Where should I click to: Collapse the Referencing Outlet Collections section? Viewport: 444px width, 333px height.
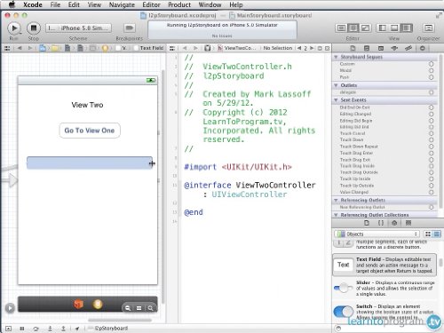pos(336,215)
